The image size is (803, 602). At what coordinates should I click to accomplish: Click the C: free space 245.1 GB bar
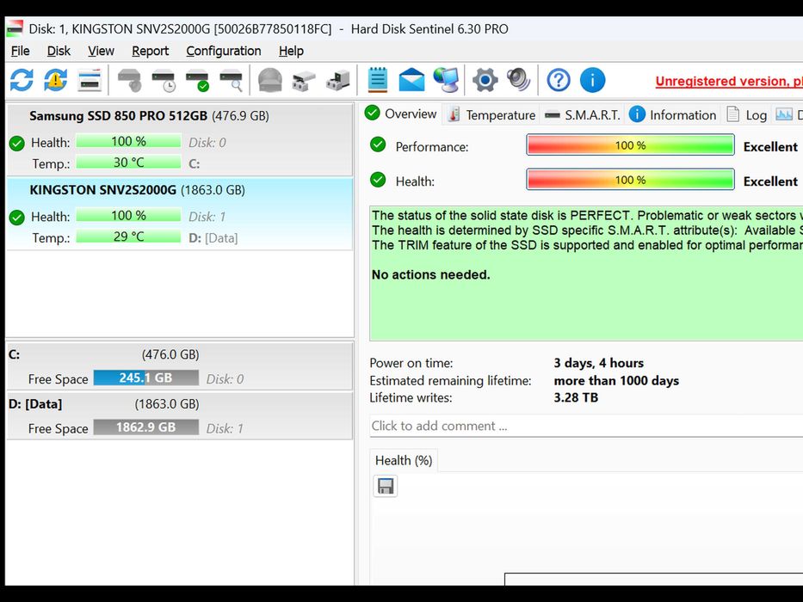click(146, 378)
